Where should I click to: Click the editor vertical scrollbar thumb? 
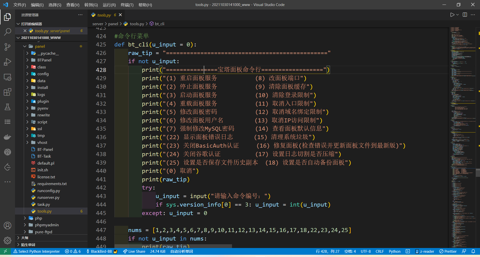click(478, 173)
